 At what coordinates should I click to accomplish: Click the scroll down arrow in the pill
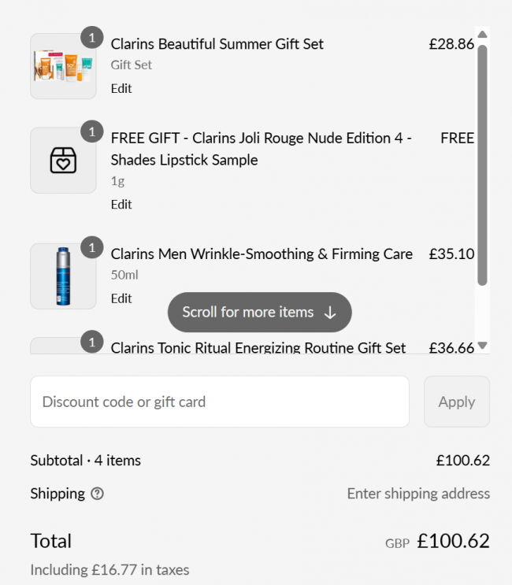click(x=330, y=313)
